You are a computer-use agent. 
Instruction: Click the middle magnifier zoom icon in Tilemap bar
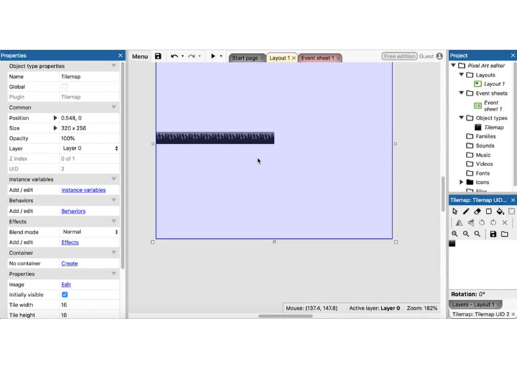466,234
